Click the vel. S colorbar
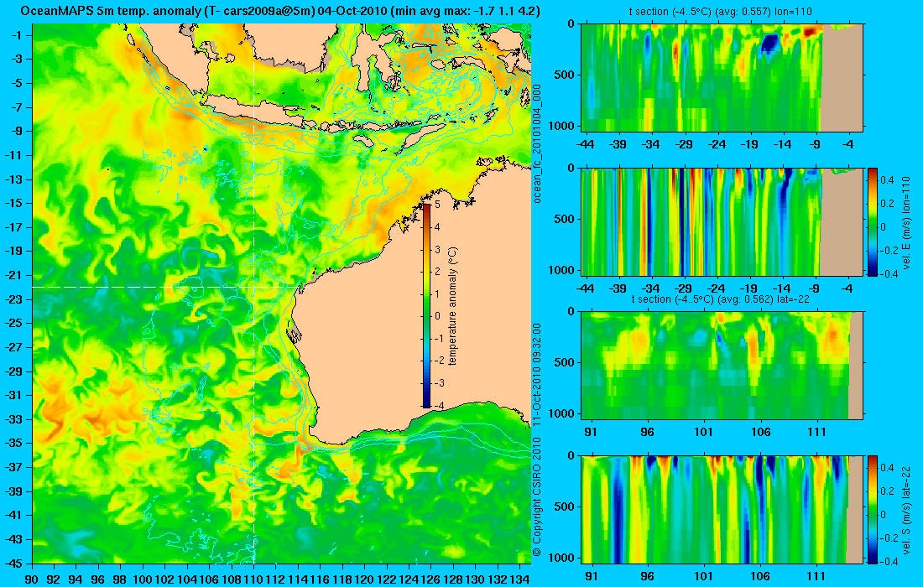Image resolution: width=923 pixels, height=587 pixels. click(873, 509)
